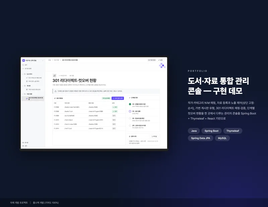The width and height of the screenshot is (268, 207).
Task: Click the MySQL tag
Action: 222,138
